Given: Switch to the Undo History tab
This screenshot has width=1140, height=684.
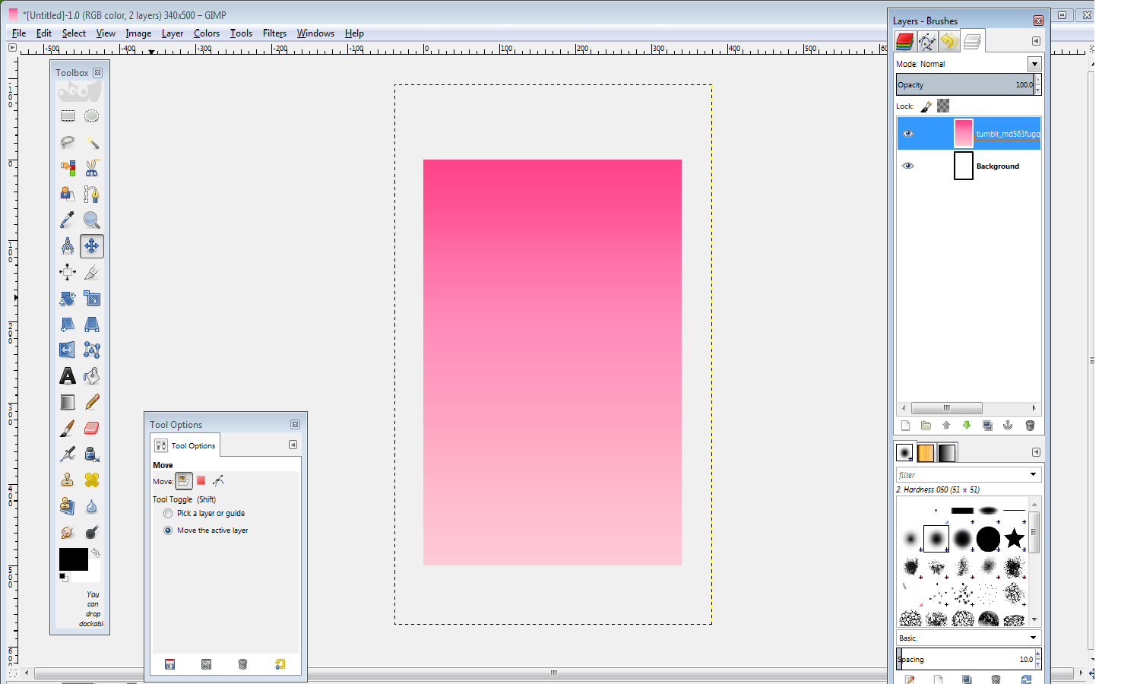Looking at the screenshot, I should coord(949,41).
